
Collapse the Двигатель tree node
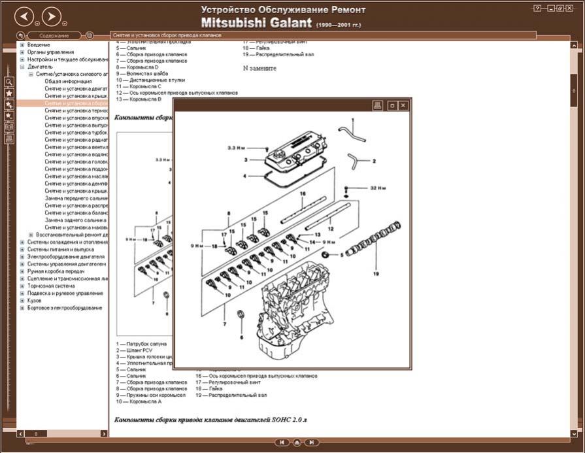(22, 67)
